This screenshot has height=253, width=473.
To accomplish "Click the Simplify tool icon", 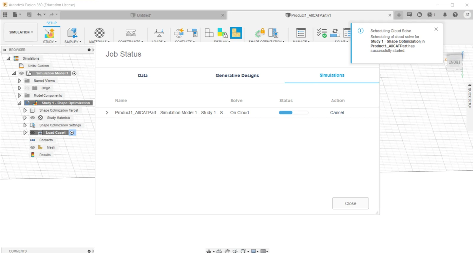I will coord(72,33).
